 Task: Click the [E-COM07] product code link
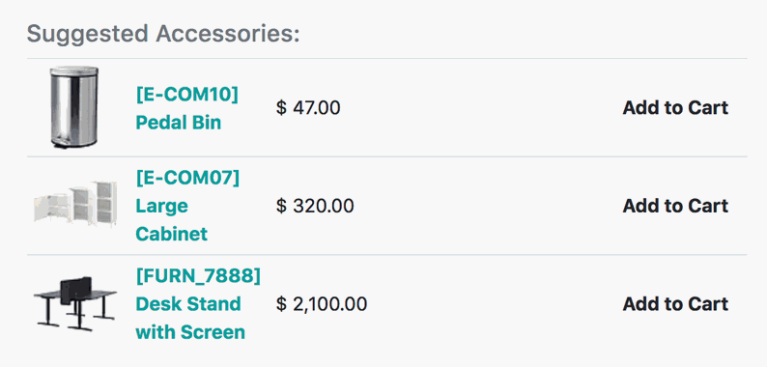[x=187, y=178]
